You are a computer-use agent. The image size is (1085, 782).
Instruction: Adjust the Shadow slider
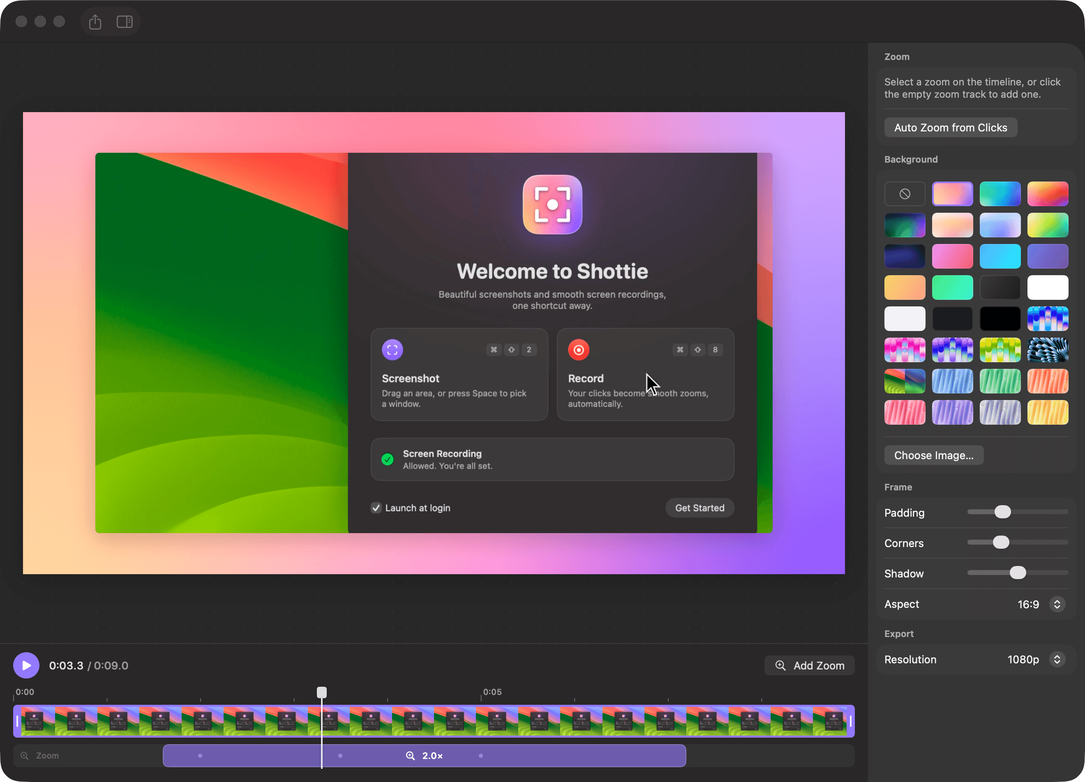[x=1018, y=573]
